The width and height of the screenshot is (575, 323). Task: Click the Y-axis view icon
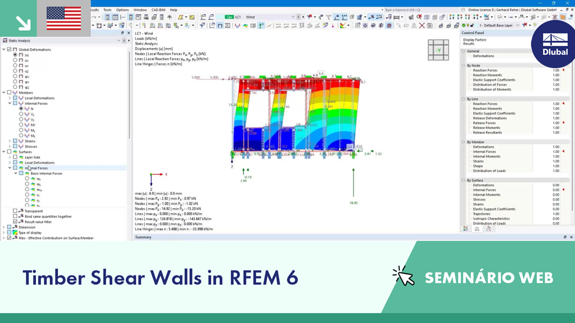pos(459,17)
